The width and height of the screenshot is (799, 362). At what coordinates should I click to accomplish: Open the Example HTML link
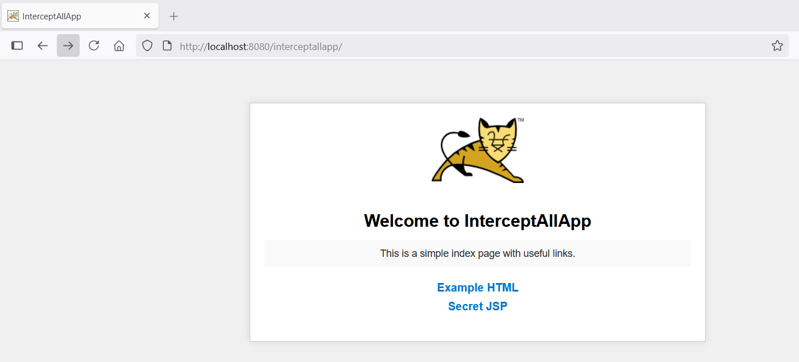click(478, 288)
